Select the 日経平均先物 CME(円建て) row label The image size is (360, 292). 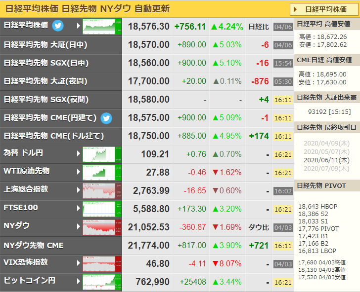point(50,118)
